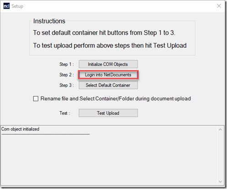Screen dimensions: 227x189
Task: Click the Instructions group heading
Action: pos(49,21)
